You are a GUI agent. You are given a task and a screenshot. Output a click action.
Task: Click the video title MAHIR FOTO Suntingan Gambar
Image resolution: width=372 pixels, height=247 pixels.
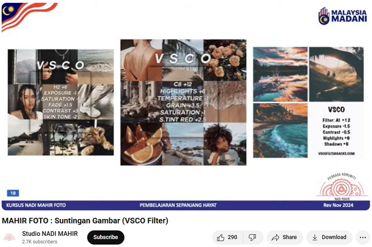click(x=85, y=221)
